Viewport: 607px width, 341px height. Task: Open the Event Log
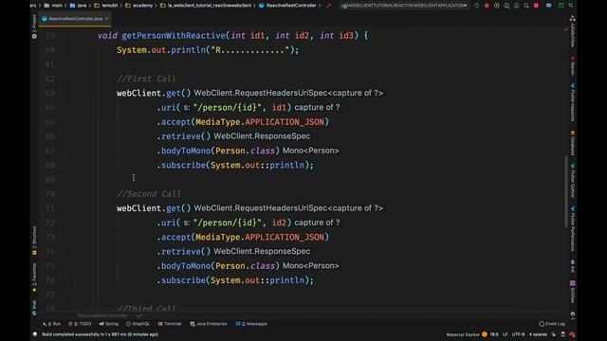tap(552, 324)
